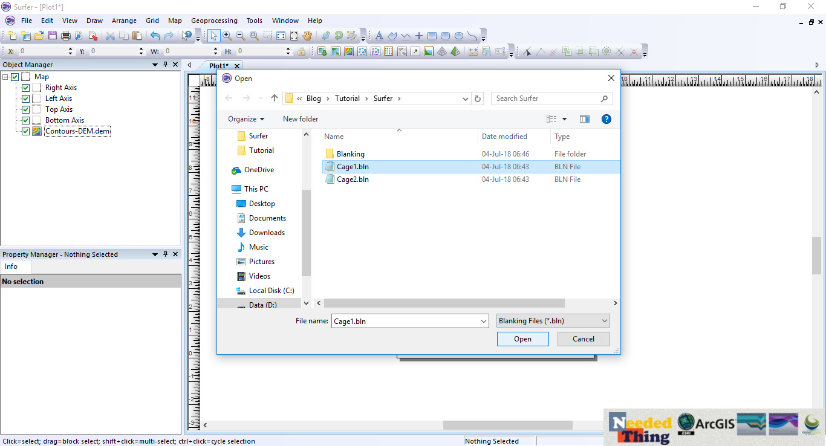Select the Polygon drawing tool
Image resolution: width=826 pixels, height=446 pixels.
(x=392, y=36)
